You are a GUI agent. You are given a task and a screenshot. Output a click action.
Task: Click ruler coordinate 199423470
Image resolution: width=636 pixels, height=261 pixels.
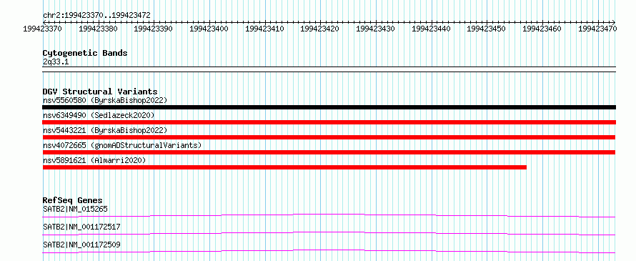pos(597,29)
